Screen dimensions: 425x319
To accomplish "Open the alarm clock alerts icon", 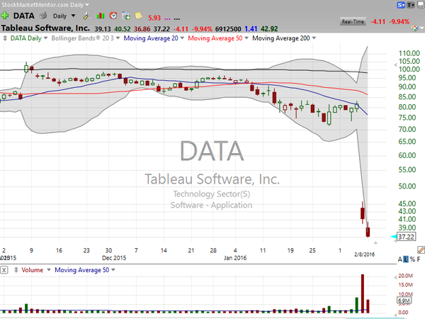I will pyautogui.click(x=113, y=14).
